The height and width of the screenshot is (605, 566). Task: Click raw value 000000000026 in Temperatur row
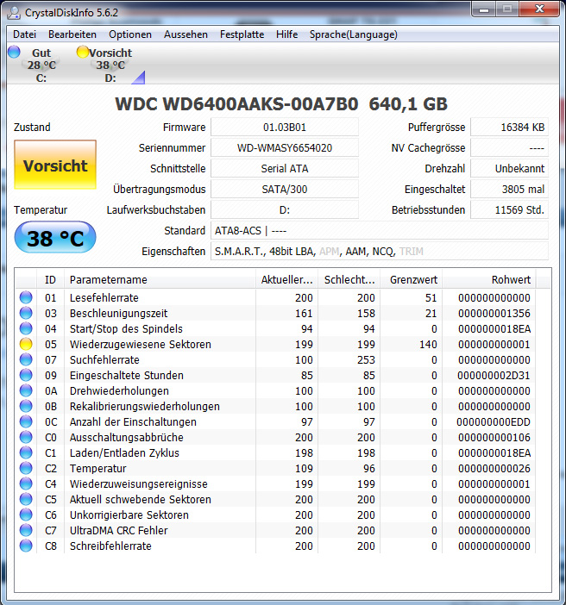(494, 469)
